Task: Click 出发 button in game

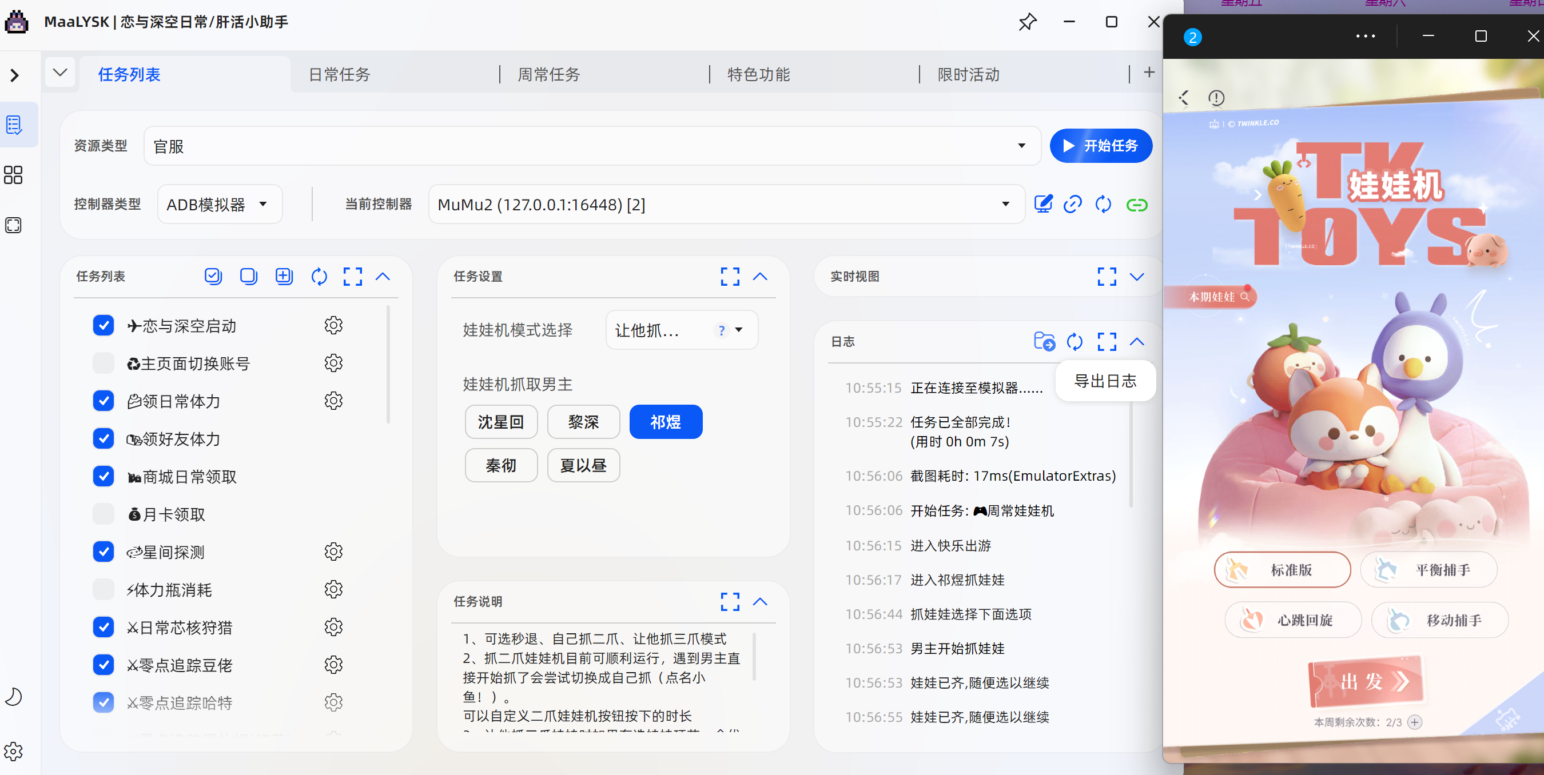Action: pos(1366,682)
